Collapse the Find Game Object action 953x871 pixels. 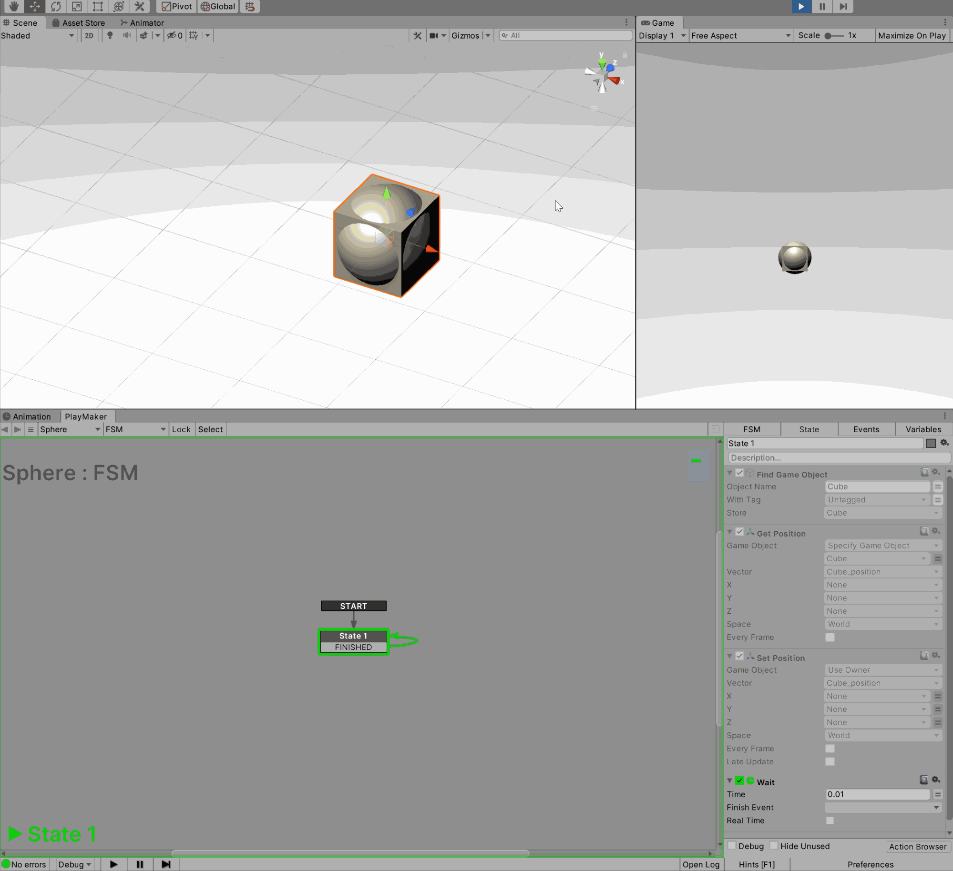click(729, 473)
